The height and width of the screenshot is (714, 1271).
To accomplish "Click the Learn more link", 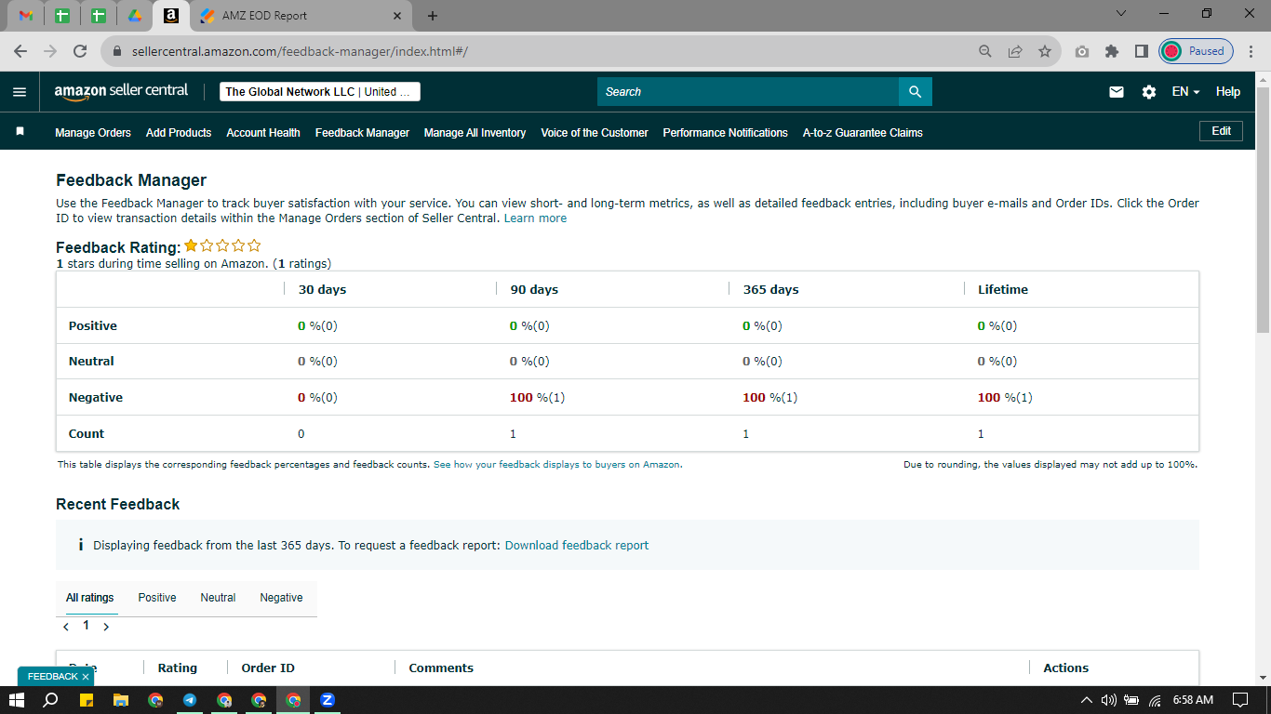I will pos(535,218).
